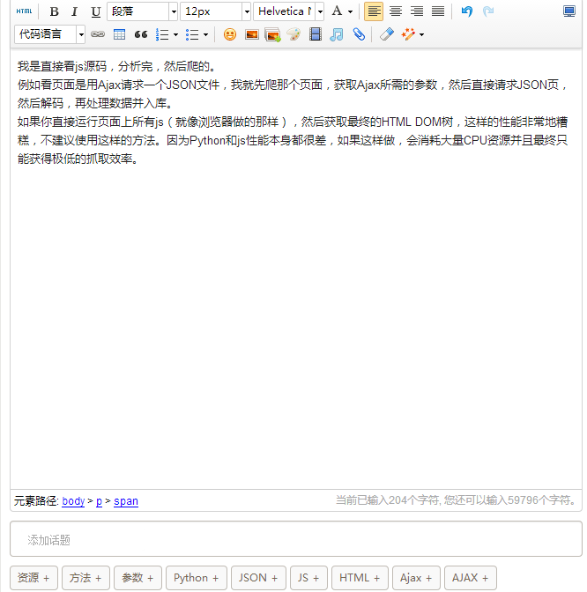This screenshot has width=587, height=592.
Task: Click the font color A icon
Action: click(337, 11)
